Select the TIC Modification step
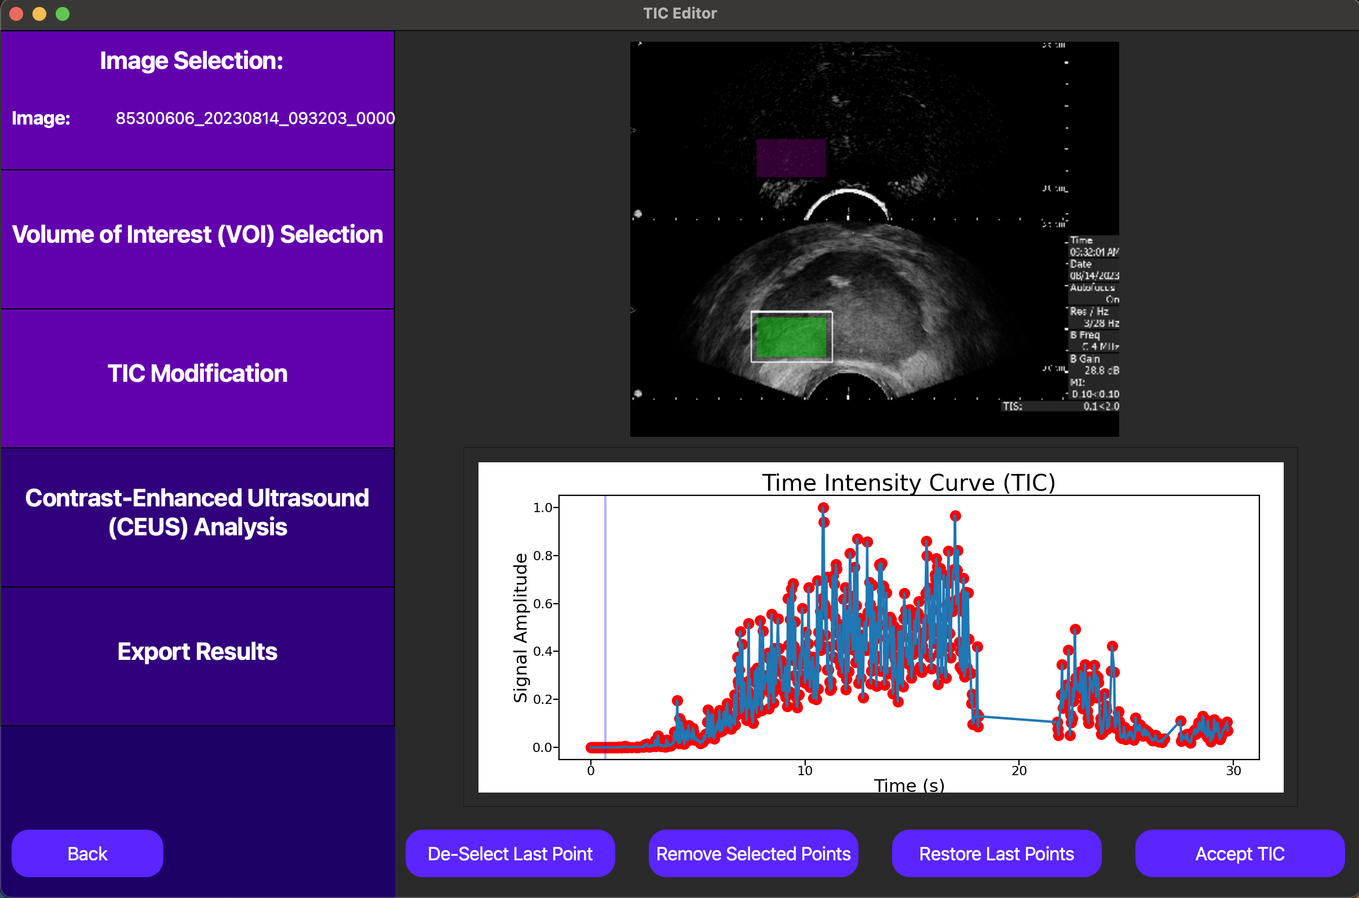Image resolution: width=1359 pixels, height=898 pixels. (198, 378)
